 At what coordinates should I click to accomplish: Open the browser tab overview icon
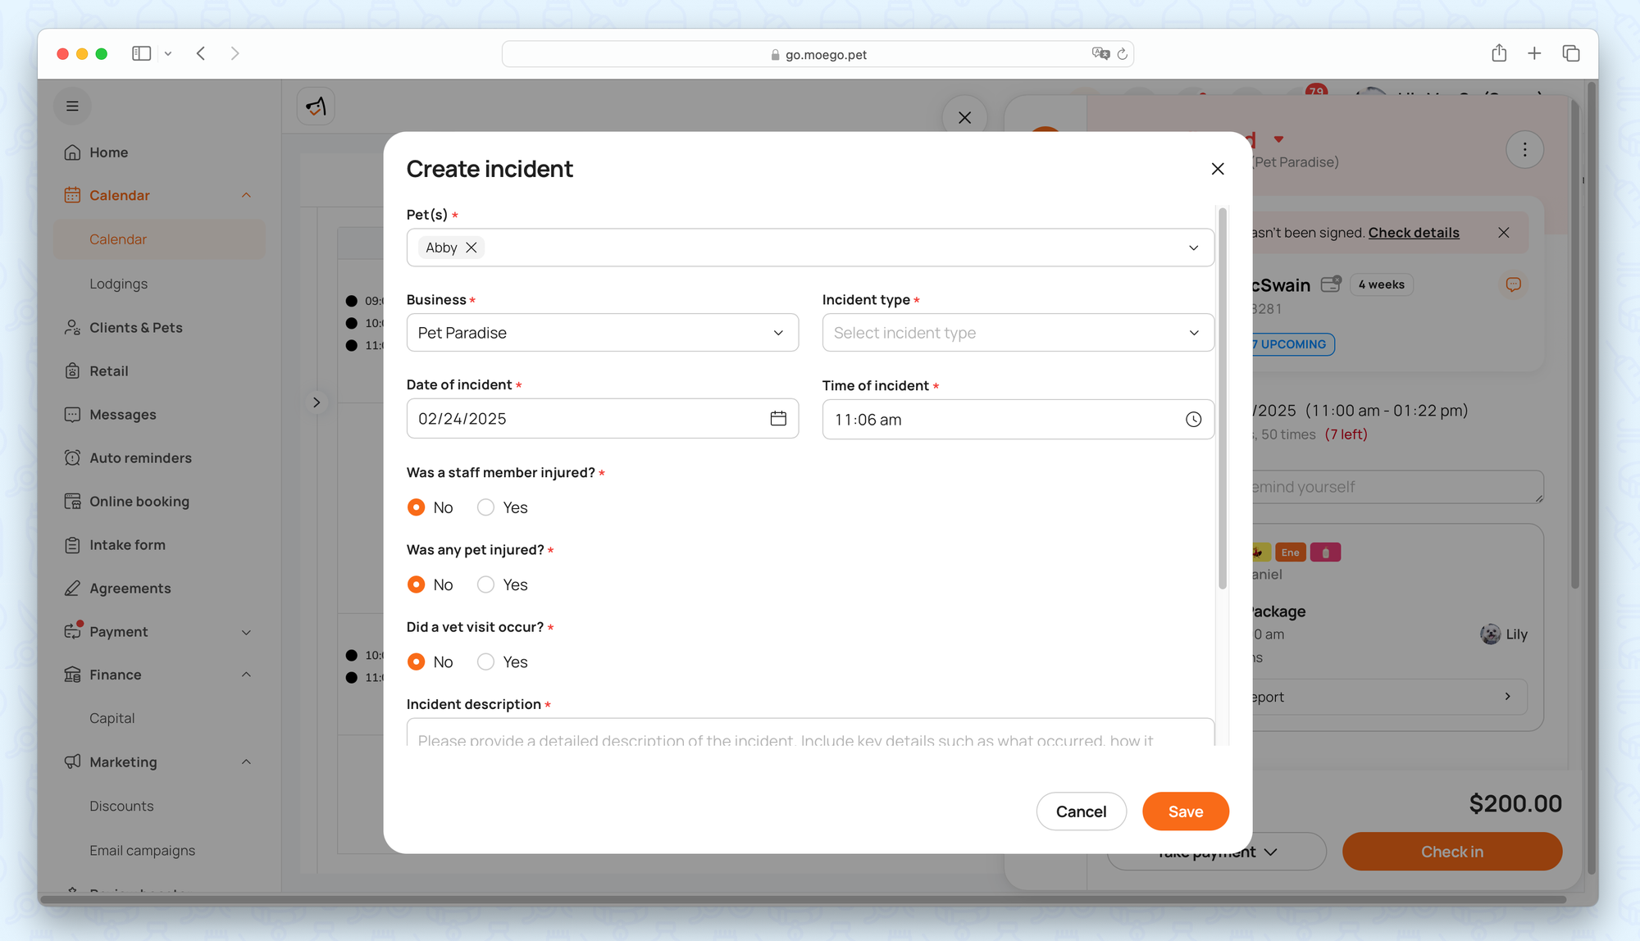click(1570, 53)
